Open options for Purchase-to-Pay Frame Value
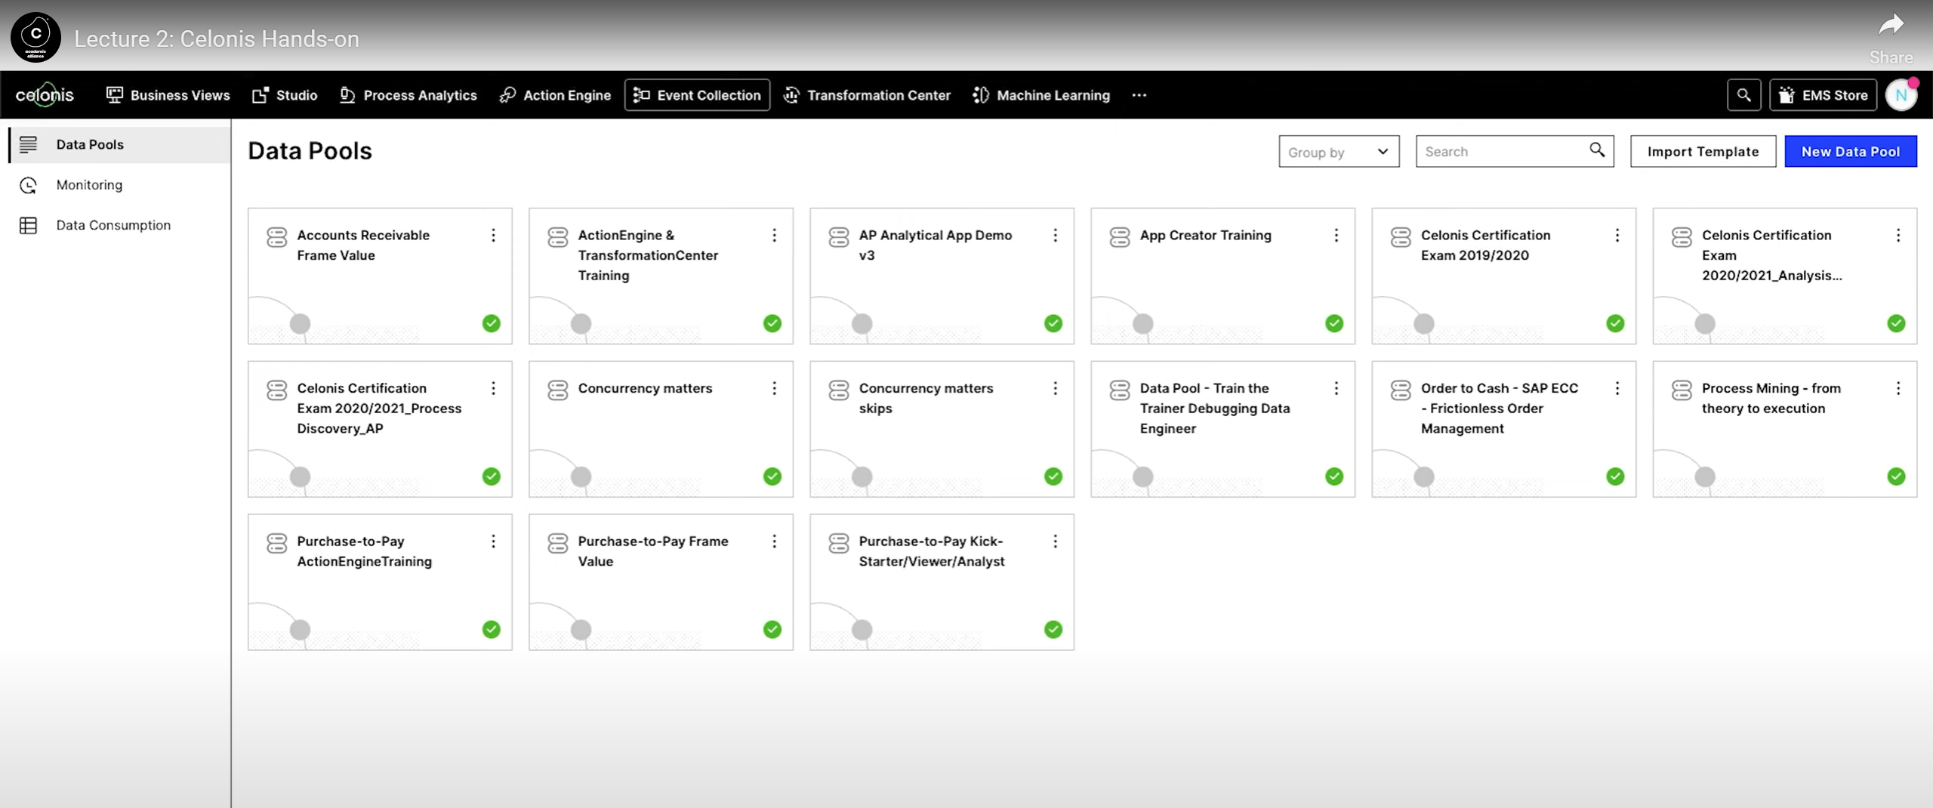This screenshot has height=808, width=1933. tap(774, 541)
